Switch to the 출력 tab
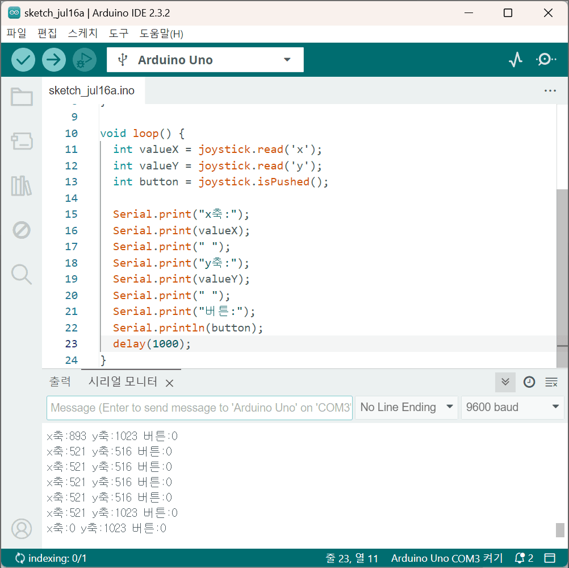Viewport: 569px width, 568px height. tap(60, 382)
